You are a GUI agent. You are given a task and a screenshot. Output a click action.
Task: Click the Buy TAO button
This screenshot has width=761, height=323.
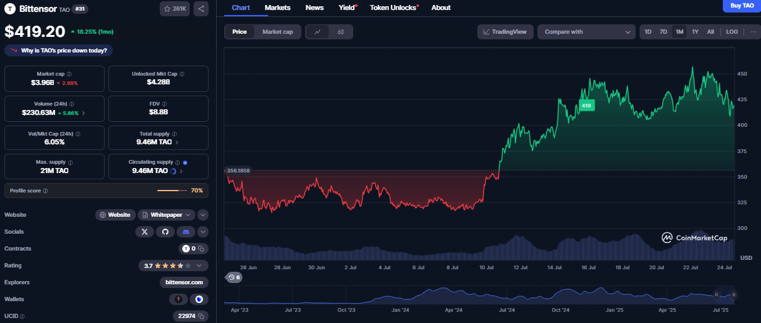[x=742, y=6]
